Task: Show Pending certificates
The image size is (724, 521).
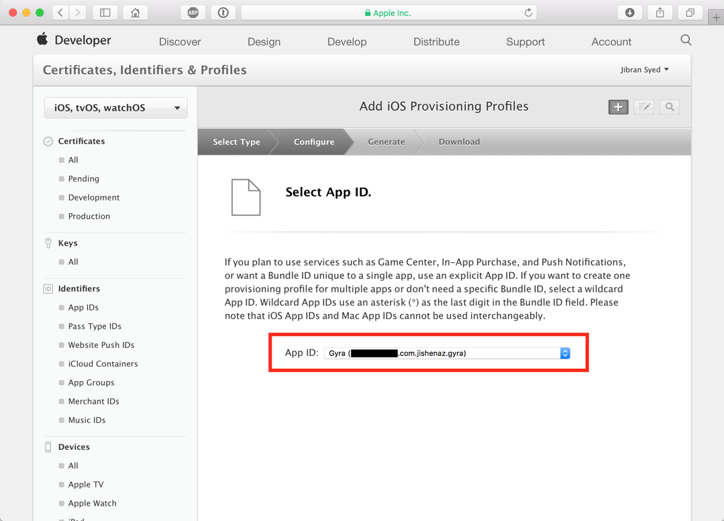Action: (84, 178)
